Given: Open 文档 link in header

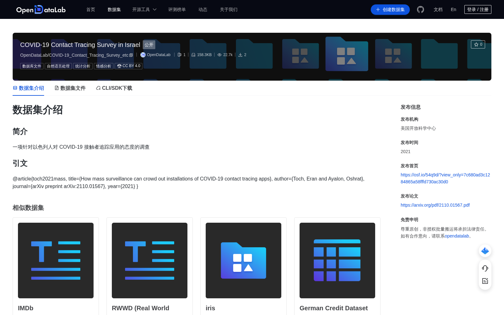Looking at the screenshot, I should (x=438, y=9).
